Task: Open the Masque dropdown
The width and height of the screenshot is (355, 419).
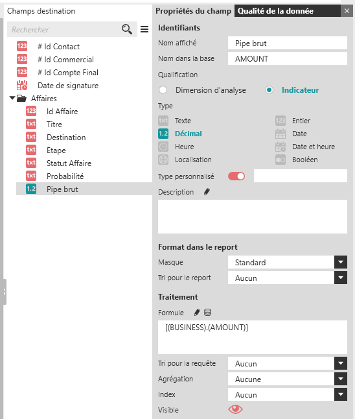Action: 288,262
